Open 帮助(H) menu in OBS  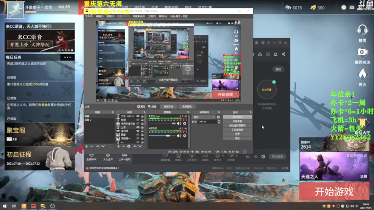tap(163, 16)
